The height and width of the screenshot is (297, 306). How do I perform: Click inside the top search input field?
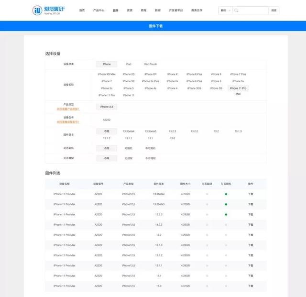(x=254, y=11)
